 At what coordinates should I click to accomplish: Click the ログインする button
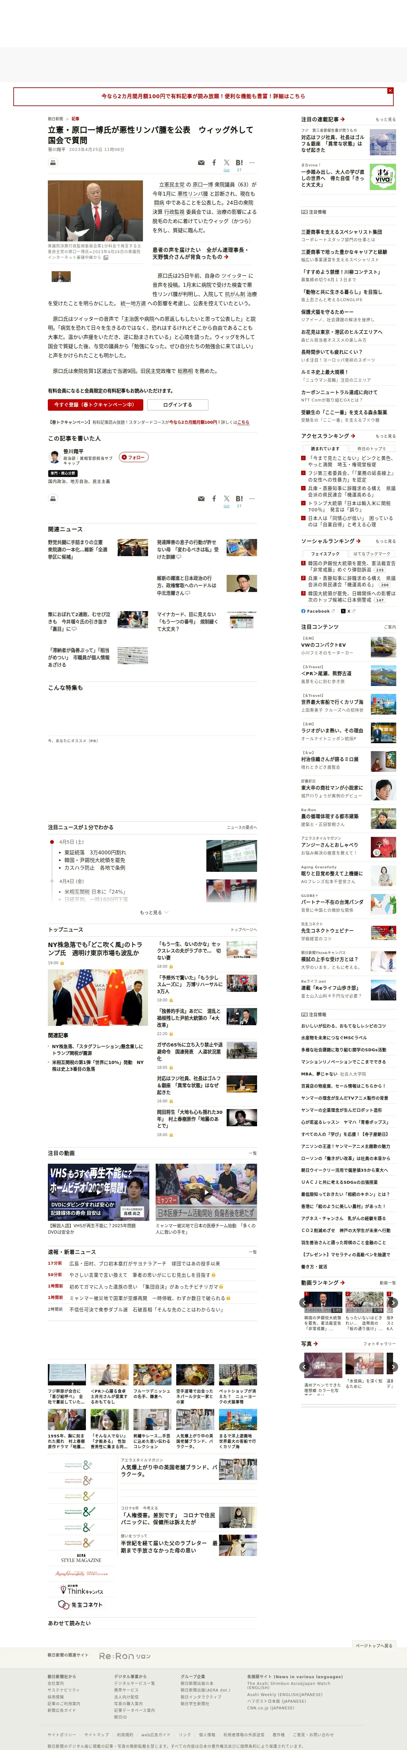pyautogui.click(x=178, y=405)
